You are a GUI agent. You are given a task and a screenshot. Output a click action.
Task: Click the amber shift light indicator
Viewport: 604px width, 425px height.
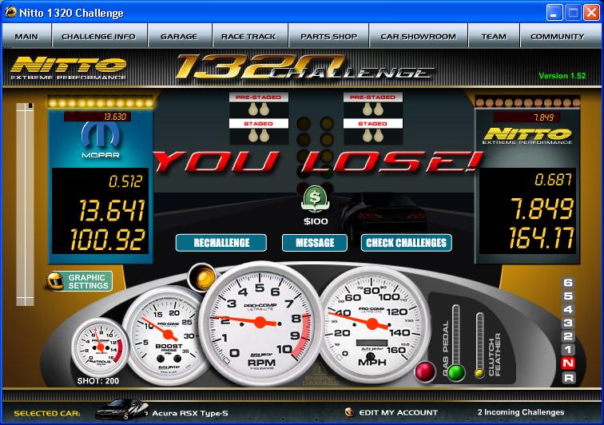(203, 277)
